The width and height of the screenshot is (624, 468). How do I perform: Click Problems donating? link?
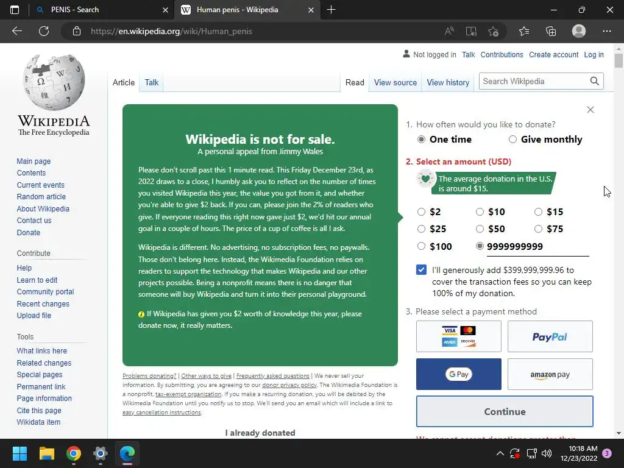(149, 375)
